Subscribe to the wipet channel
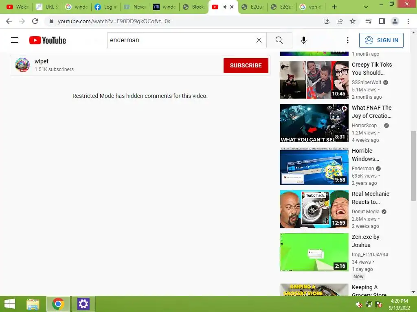This screenshot has height=312, width=417. (246, 65)
